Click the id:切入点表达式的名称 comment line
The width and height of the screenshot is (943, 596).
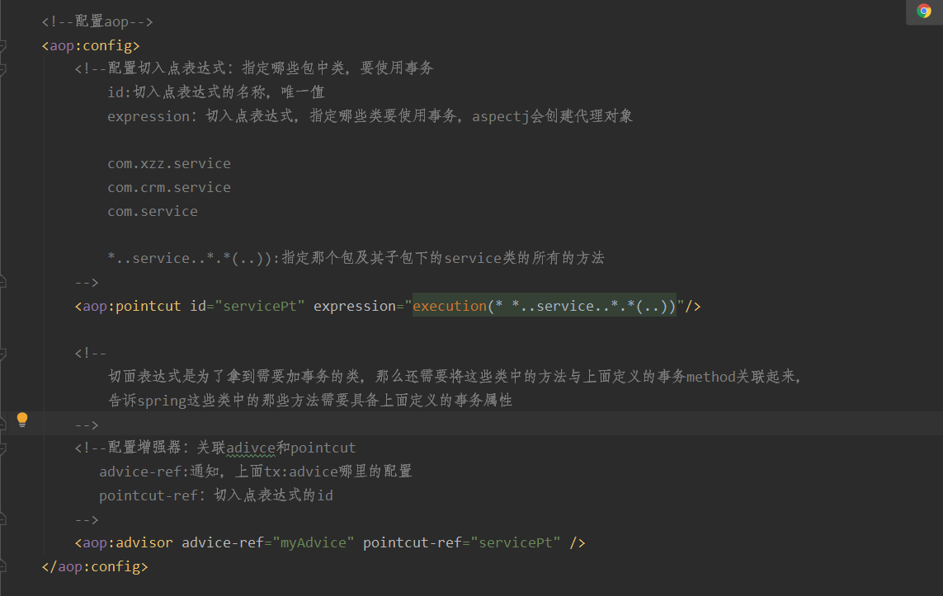(216, 92)
